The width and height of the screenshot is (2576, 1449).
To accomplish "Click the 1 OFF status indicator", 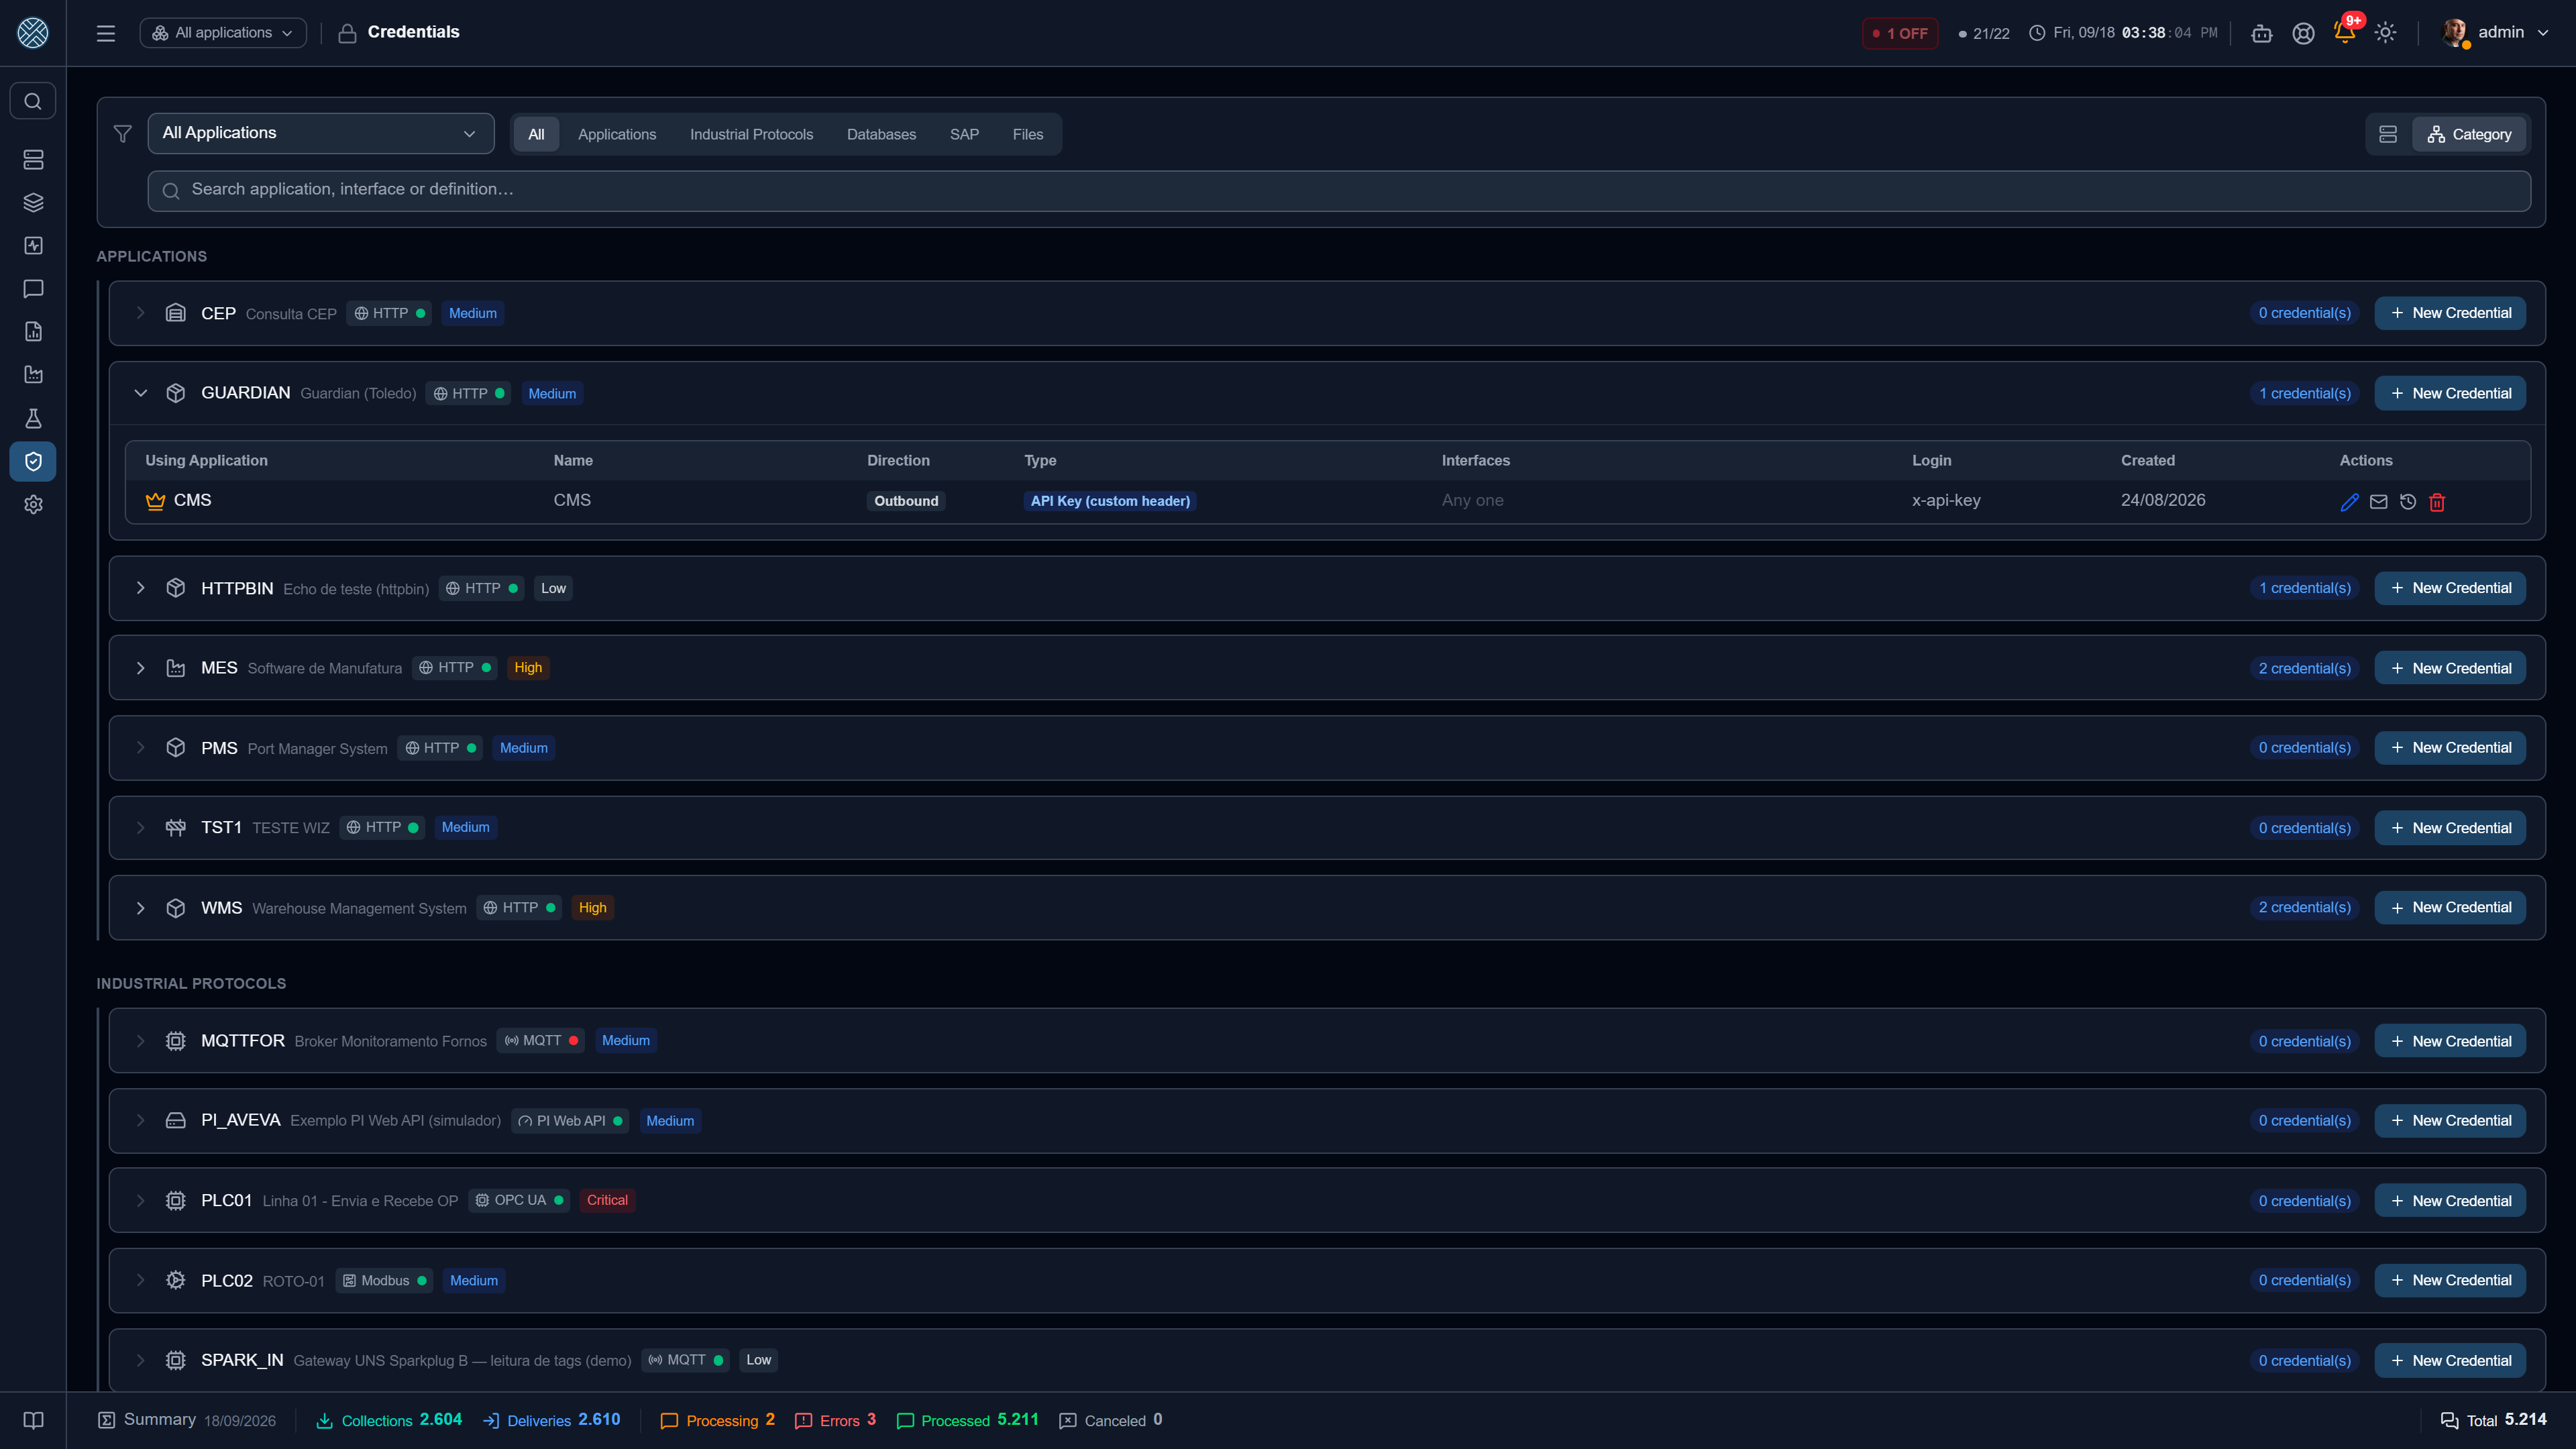I will tap(1900, 33).
